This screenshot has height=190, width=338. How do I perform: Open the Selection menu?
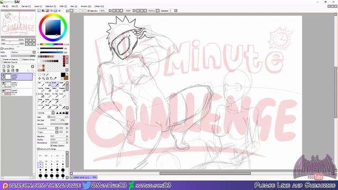coord(51,6)
